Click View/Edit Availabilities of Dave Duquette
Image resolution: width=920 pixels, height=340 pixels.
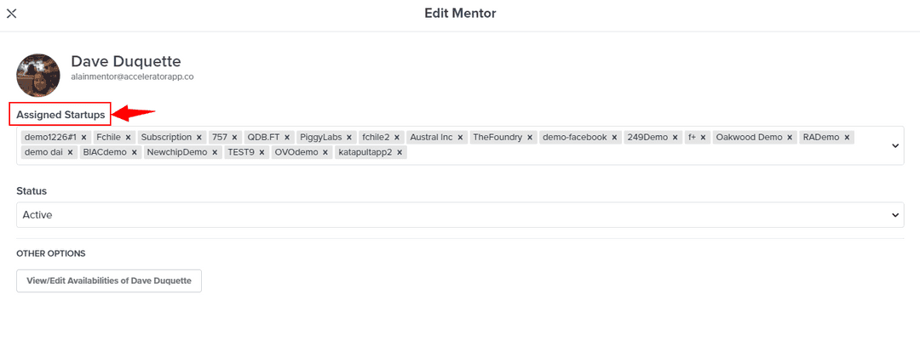109,280
